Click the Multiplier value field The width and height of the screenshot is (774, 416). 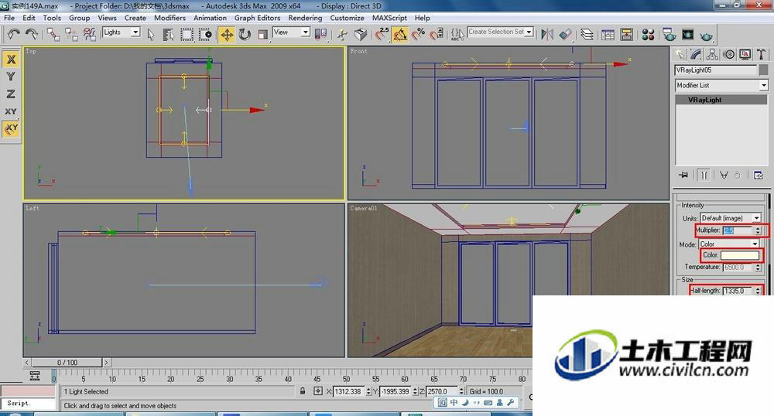738,230
